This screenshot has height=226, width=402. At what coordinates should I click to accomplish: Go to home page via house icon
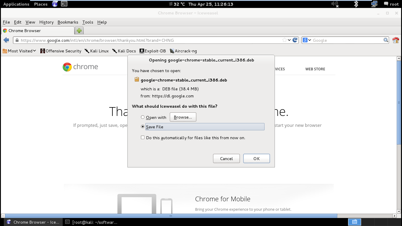[396, 40]
